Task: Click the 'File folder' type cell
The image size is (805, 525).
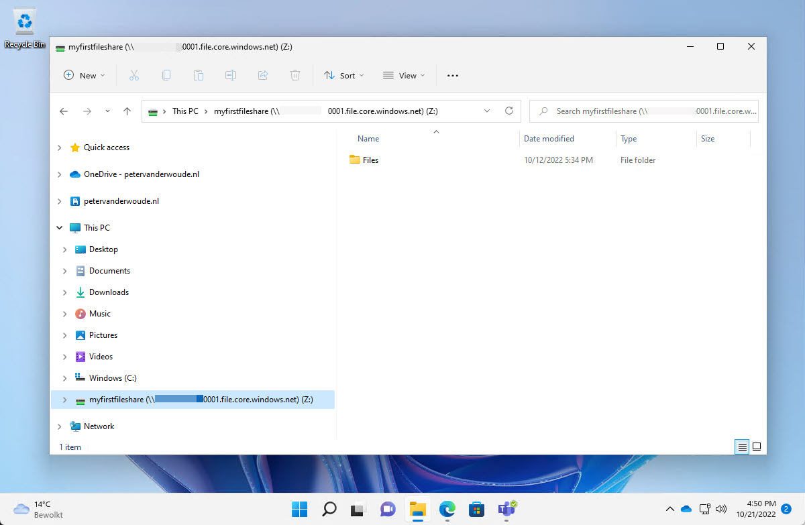Action: [x=638, y=160]
